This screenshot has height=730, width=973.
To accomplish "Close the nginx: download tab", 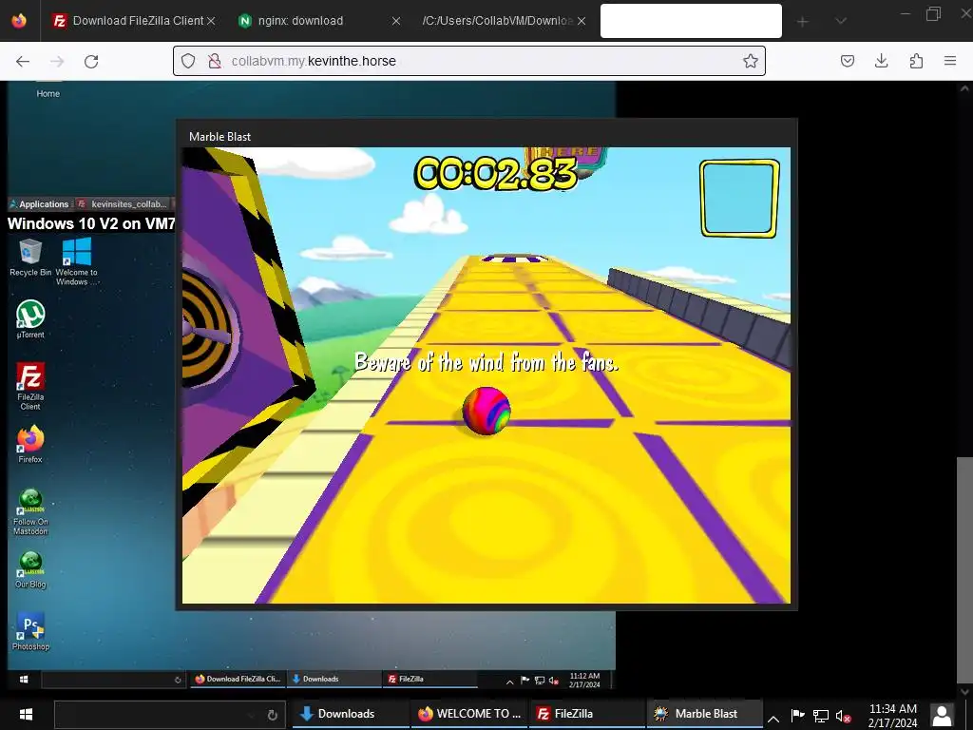I will 396,21.
